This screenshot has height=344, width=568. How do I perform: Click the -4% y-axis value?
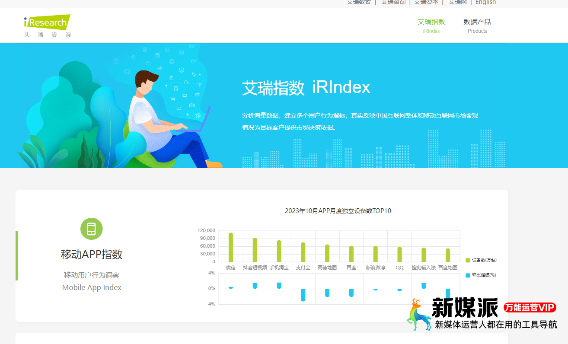(x=211, y=304)
